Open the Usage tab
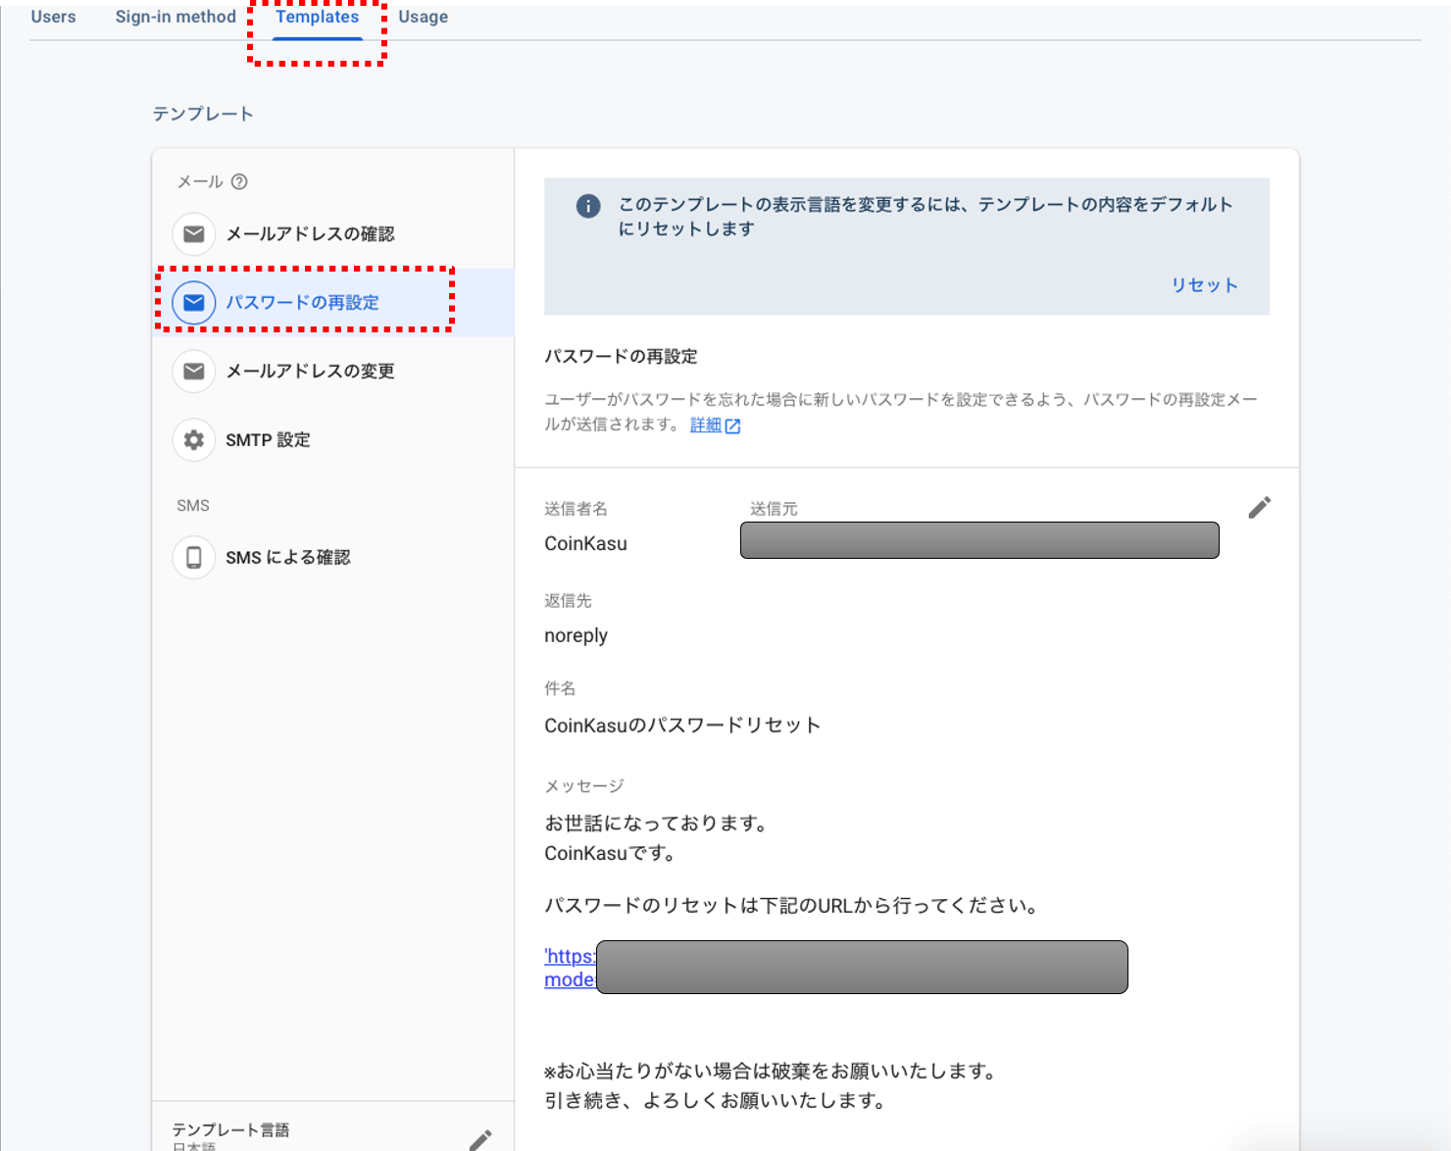1451x1151 pixels. 423,17
